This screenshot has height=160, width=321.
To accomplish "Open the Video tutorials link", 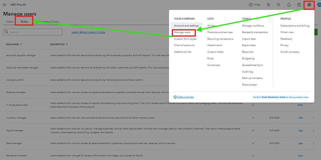I will point(185,97).
